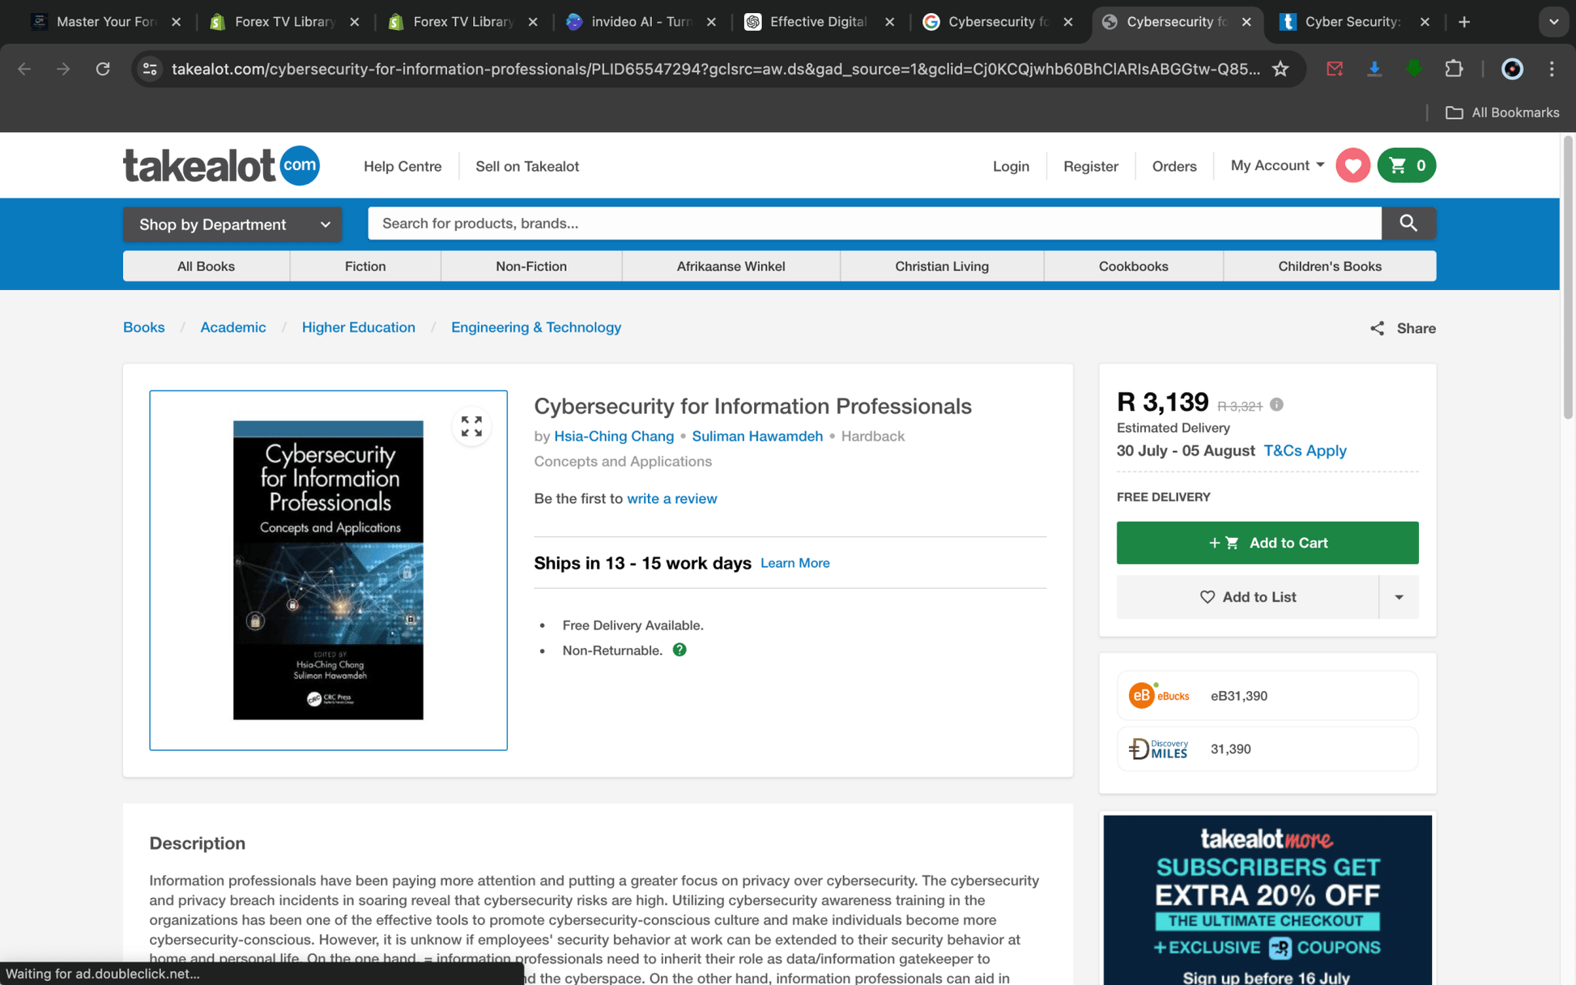Open the Fiction category
Viewport: 1576px width, 985px height.
[365, 266]
